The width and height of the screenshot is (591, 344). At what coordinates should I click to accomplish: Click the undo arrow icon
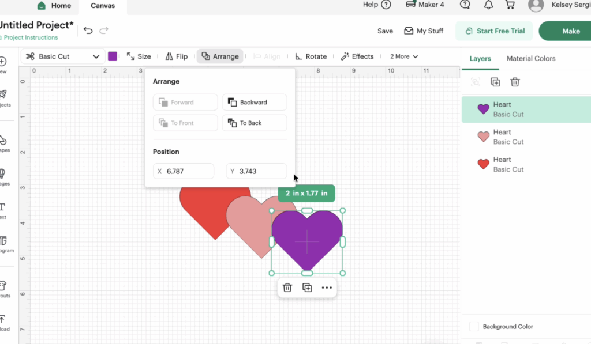pyautogui.click(x=88, y=31)
